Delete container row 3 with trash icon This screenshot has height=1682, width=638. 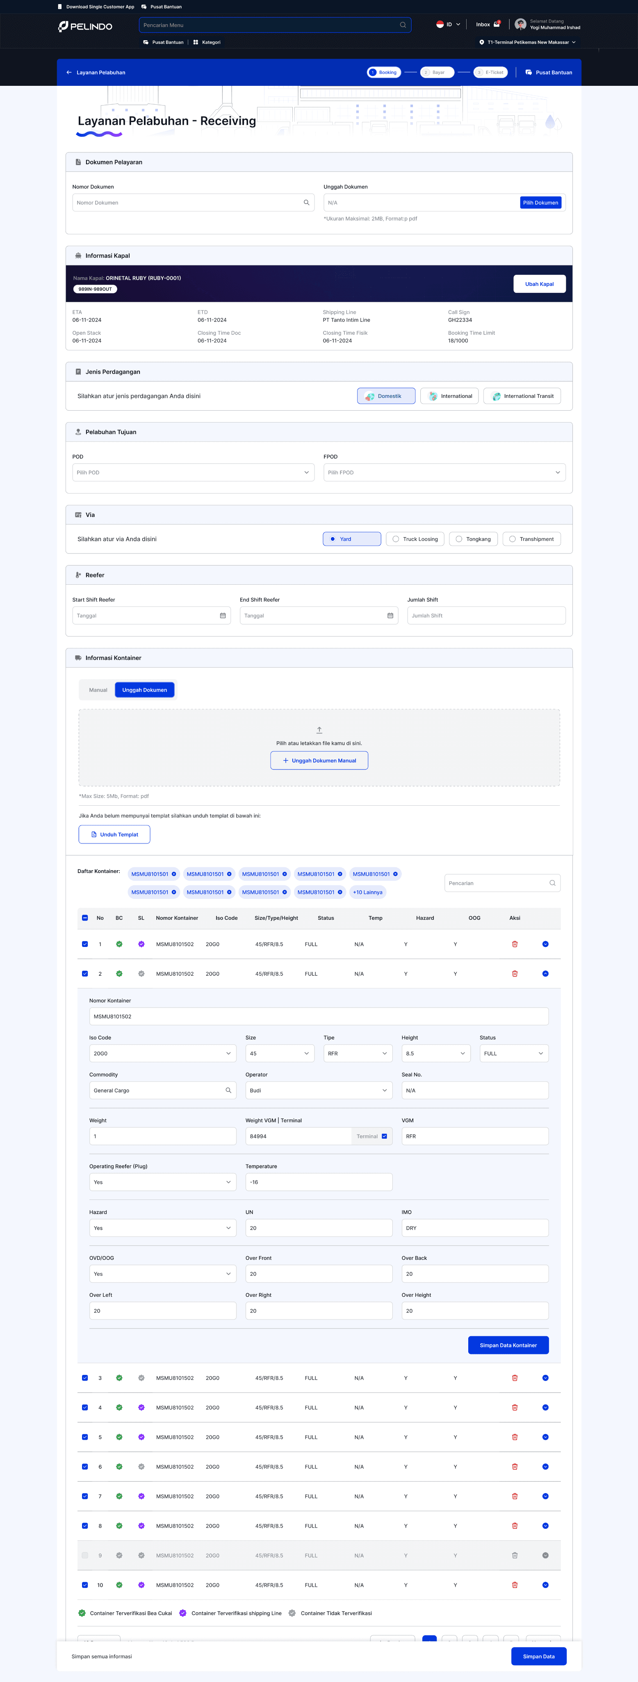[x=515, y=1379]
